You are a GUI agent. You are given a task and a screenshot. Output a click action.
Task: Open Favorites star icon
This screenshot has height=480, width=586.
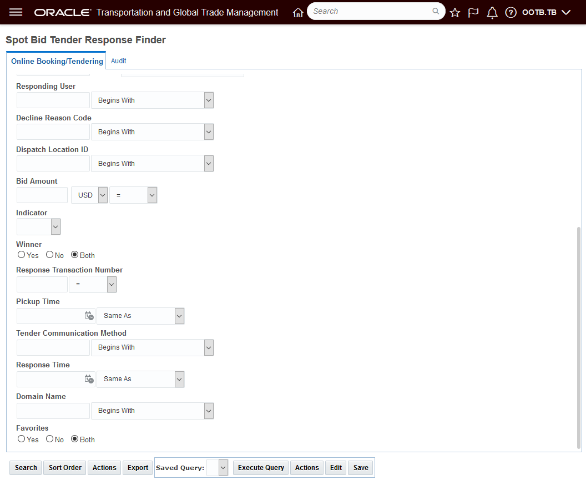tap(455, 13)
